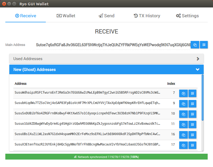
Task: Copy ghost address with index 7
Action: [183, 93]
